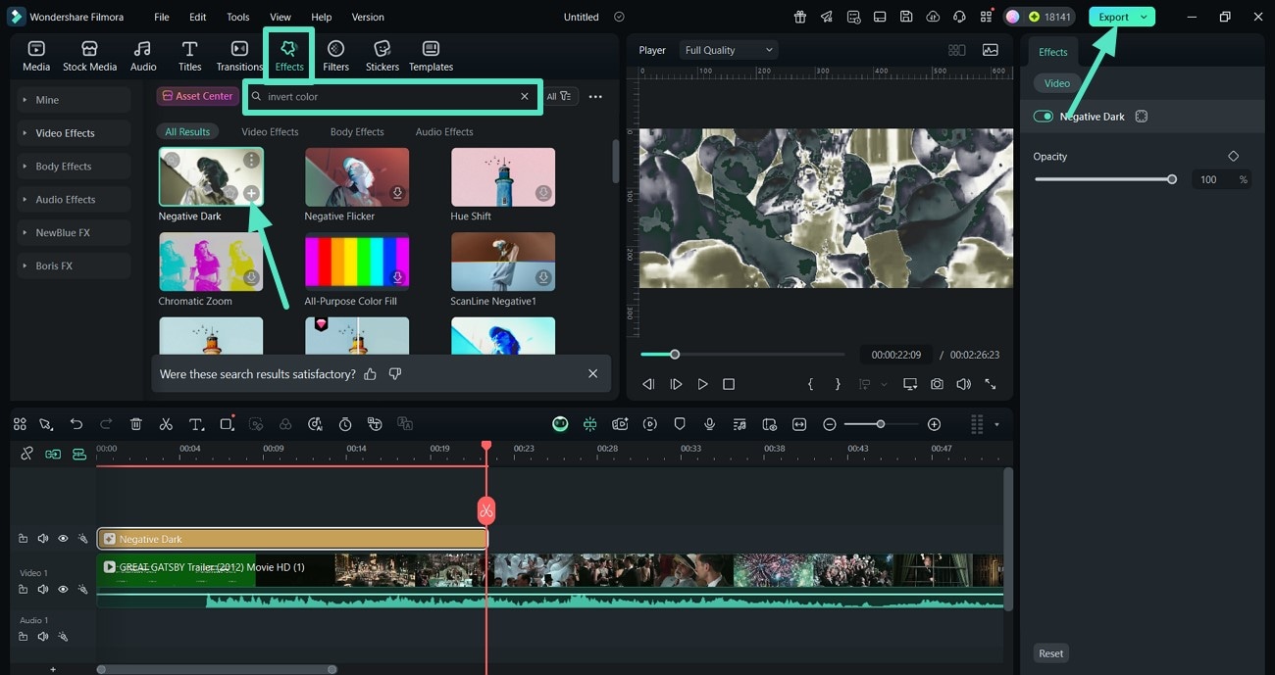This screenshot has width=1275, height=675.
Task: Lock the Video 1 track
Action: (24, 589)
